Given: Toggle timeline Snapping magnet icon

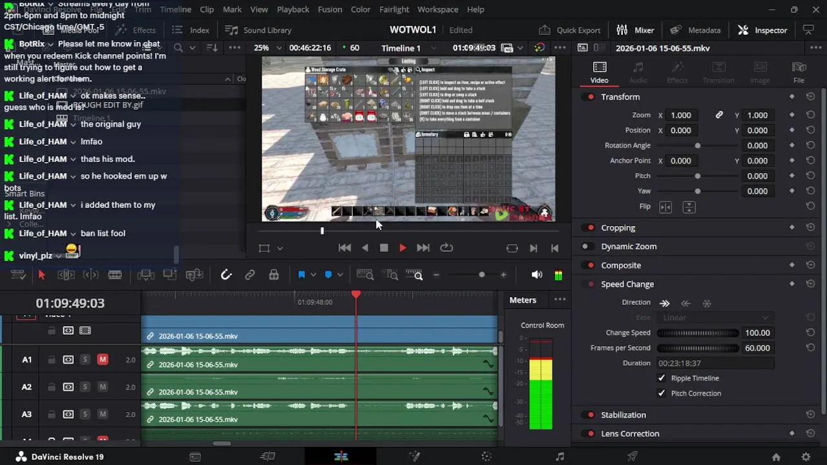Looking at the screenshot, I should (226, 275).
